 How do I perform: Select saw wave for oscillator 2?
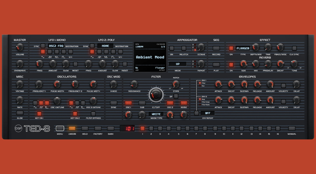(x=77, y=103)
